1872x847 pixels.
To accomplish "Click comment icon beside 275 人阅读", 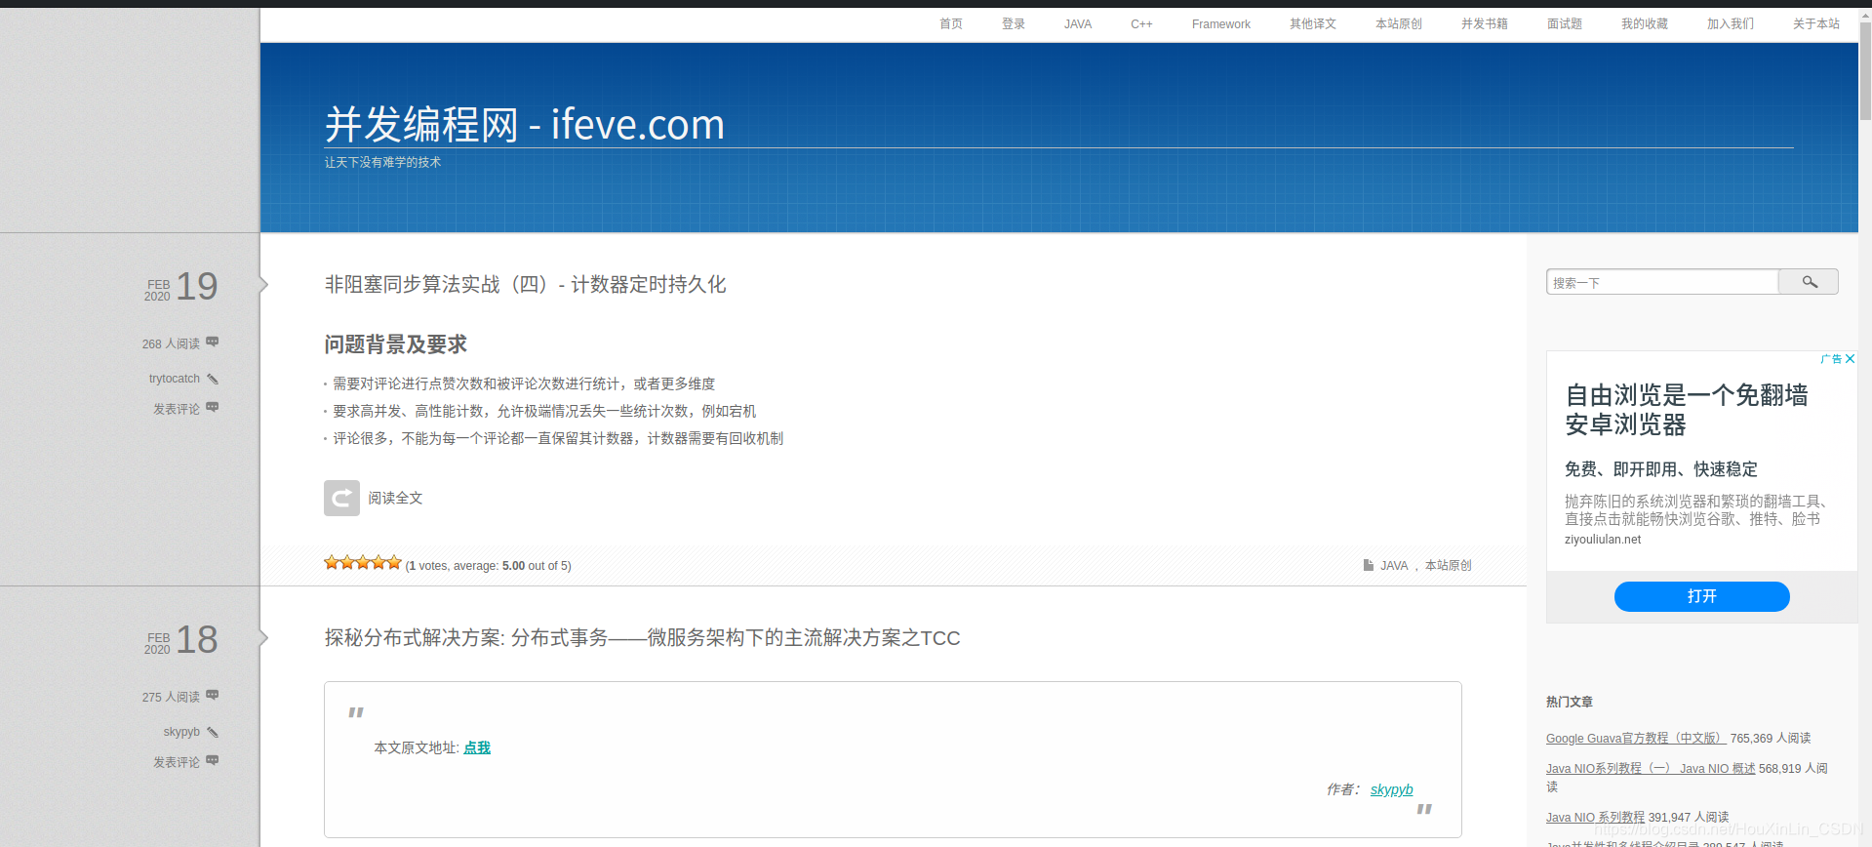I will [x=212, y=696].
